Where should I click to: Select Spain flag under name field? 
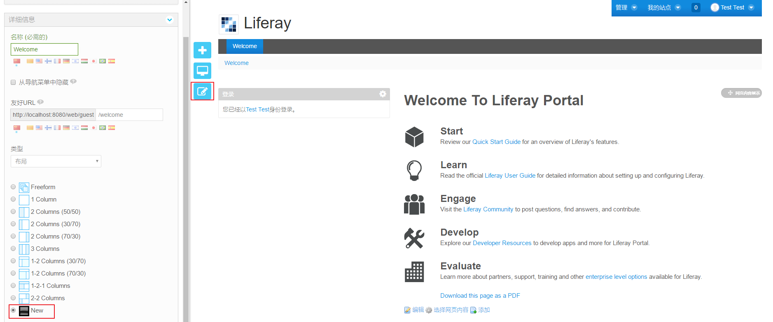coord(112,61)
